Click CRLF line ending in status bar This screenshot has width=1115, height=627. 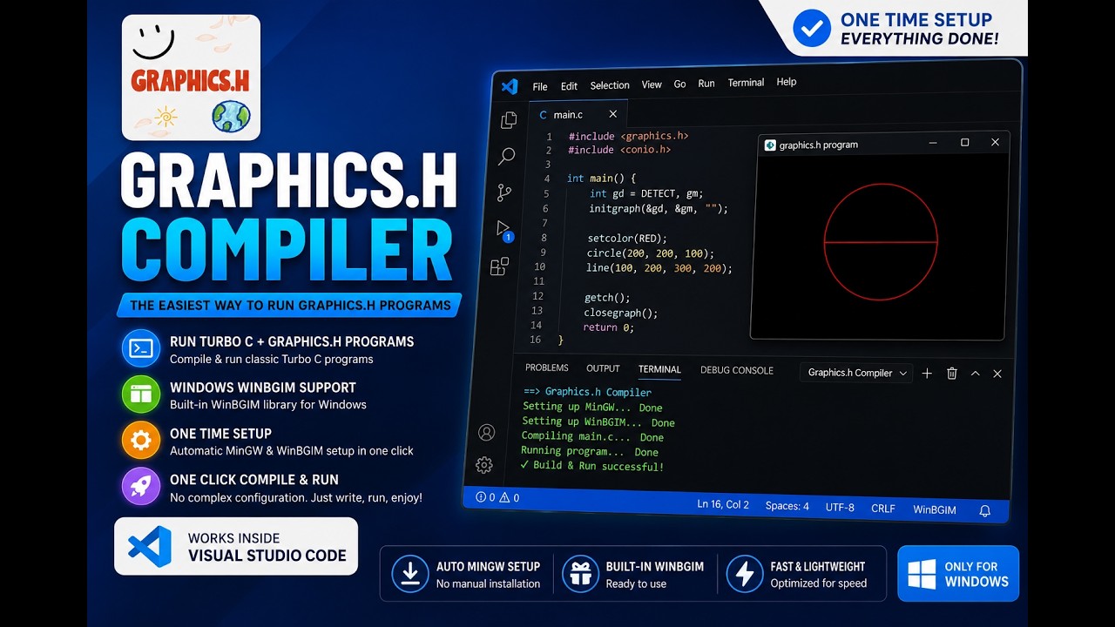click(883, 509)
